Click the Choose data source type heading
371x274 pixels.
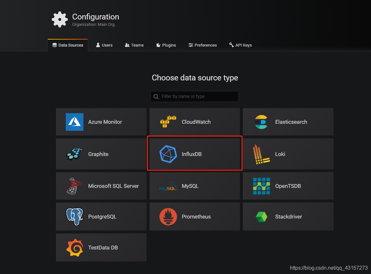[195, 78]
